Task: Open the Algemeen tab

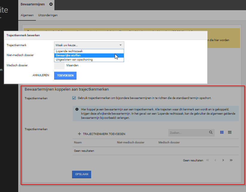Action: pyautogui.click(x=27, y=15)
